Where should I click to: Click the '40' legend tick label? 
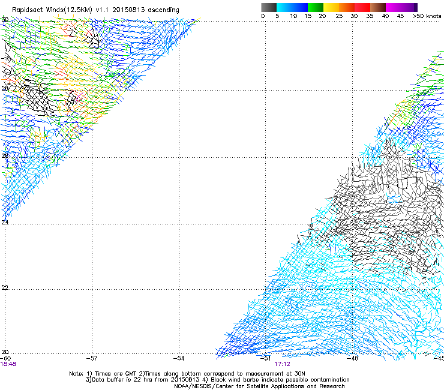coord(385,16)
